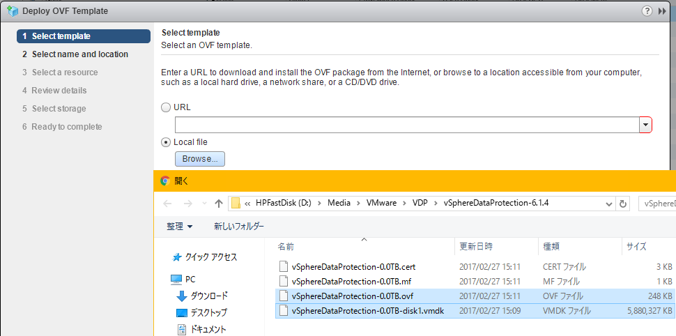
Task: Expand the address bar path history dropdown
Action: coord(608,204)
